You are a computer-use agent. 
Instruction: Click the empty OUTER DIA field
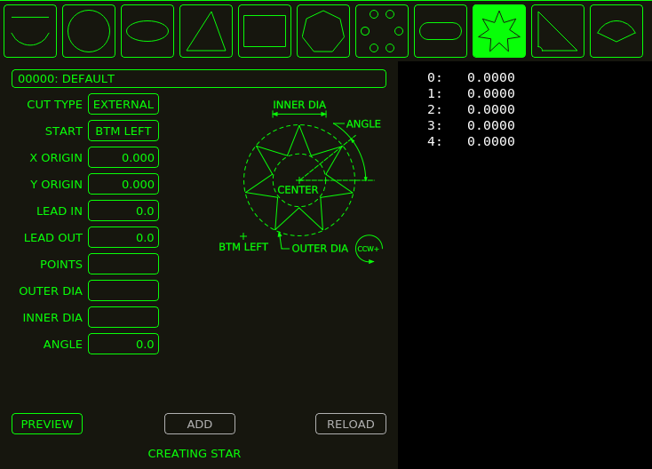point(123,290)
